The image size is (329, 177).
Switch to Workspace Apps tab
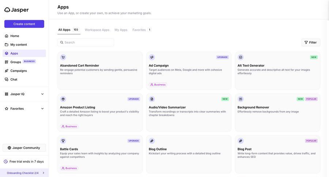click(x=97, y=30)
